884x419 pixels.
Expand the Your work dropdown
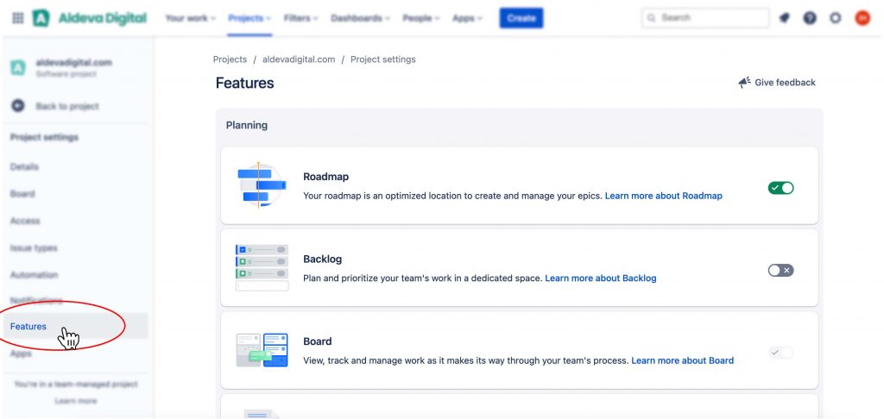(x=191, y=18)
